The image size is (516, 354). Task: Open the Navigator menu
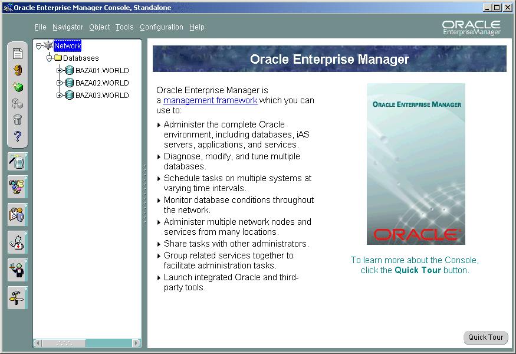pos(68,27)
